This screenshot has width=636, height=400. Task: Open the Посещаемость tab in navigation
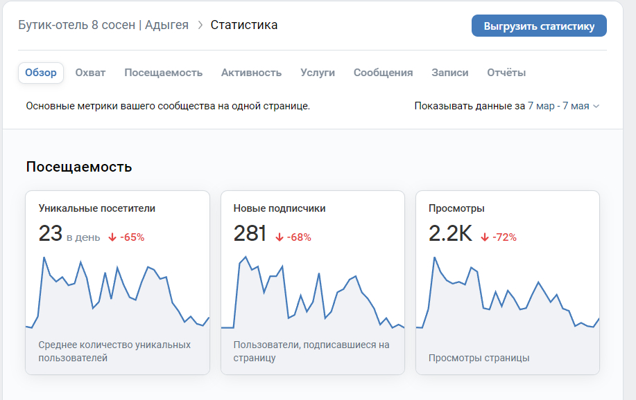(x=164, y=73)
